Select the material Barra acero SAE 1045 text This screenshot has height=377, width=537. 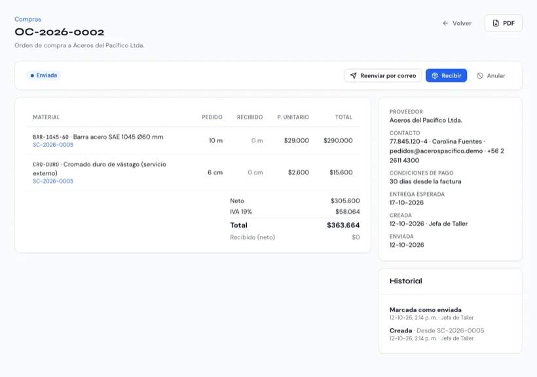pyautogui.click(x=118, y=137)
